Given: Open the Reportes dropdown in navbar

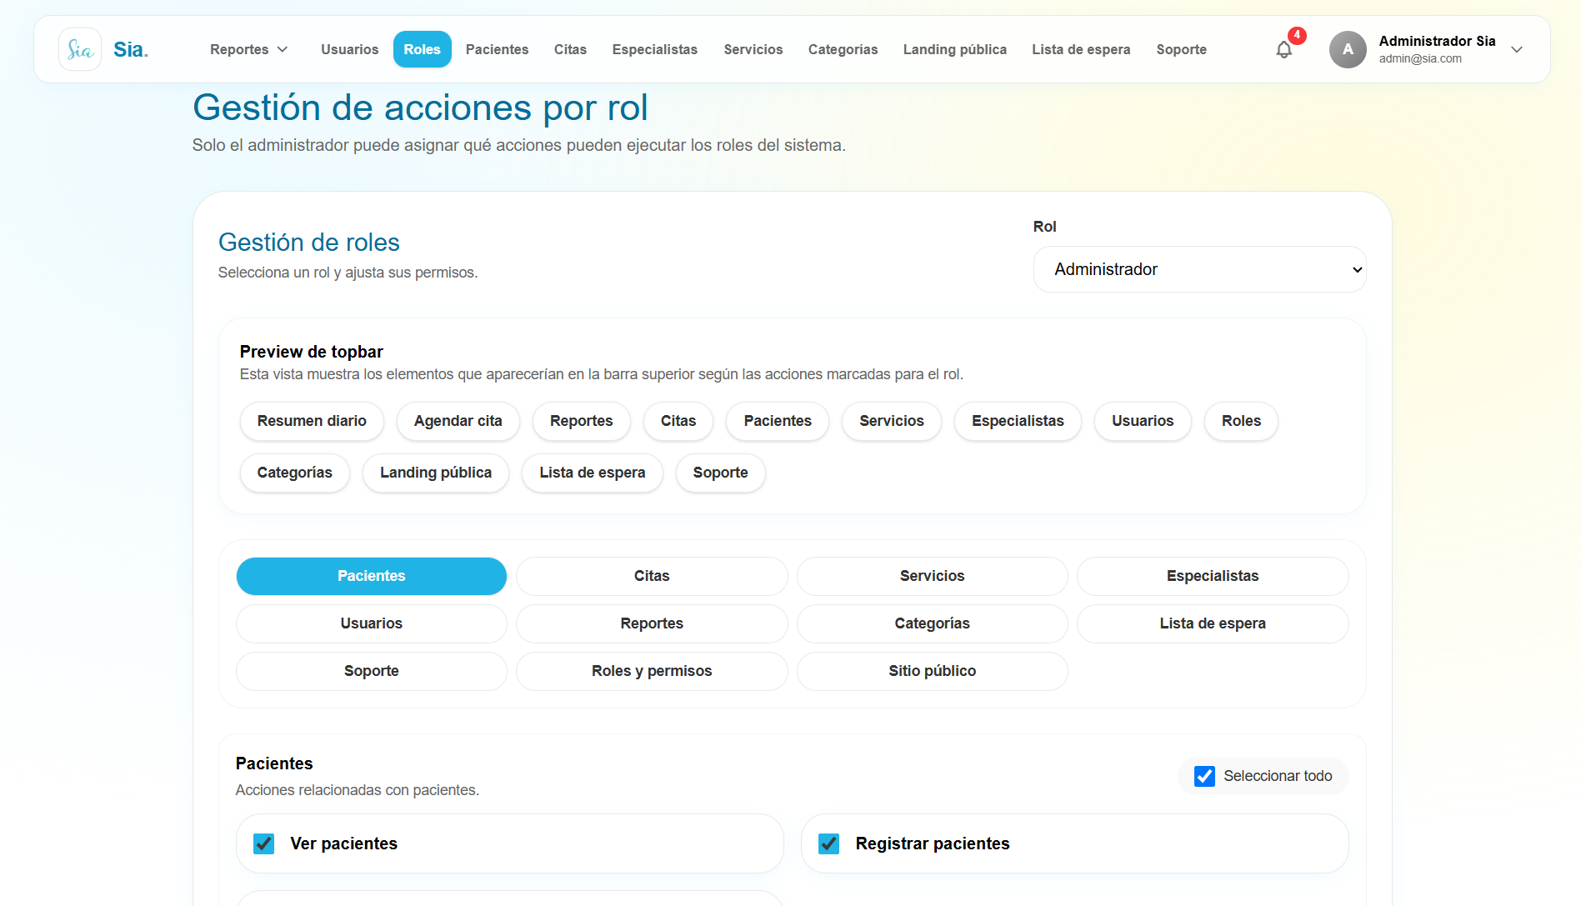Looking at the screenshot, I should pyautogui.click(x=249, y=49).
